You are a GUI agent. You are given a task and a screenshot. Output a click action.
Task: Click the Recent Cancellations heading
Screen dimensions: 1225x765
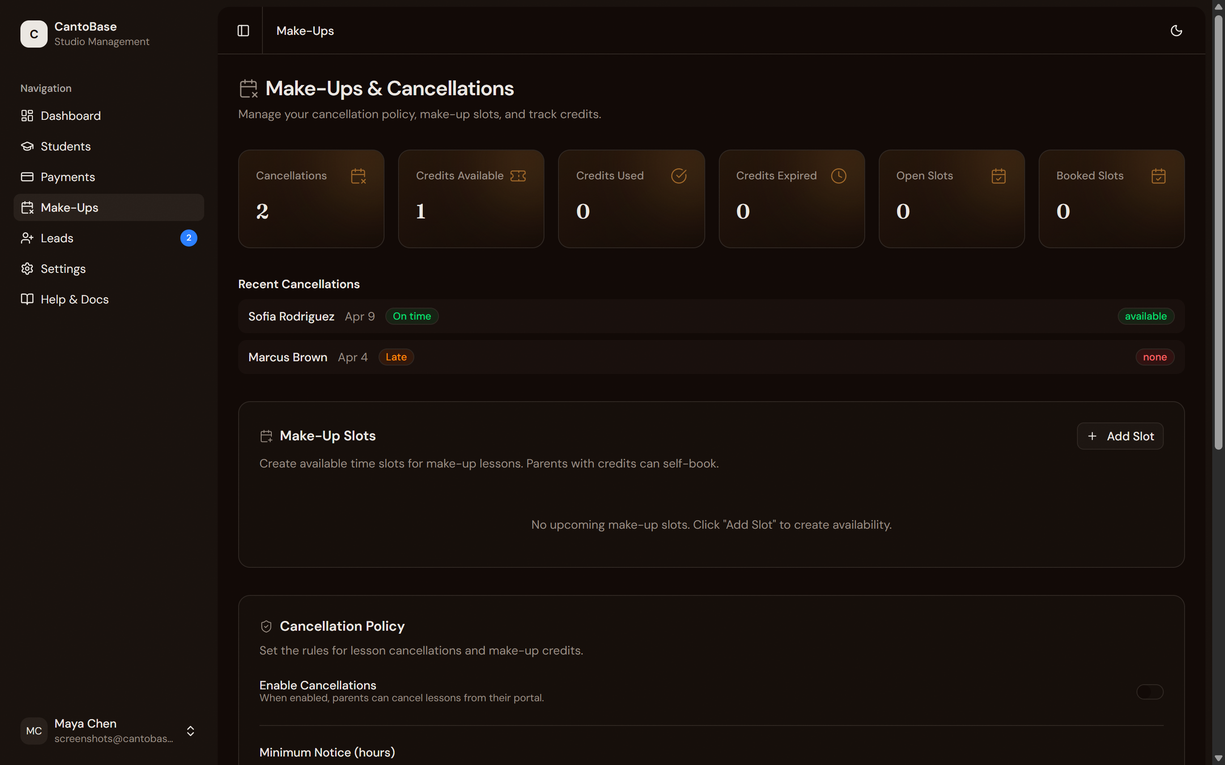pos(299,284)
